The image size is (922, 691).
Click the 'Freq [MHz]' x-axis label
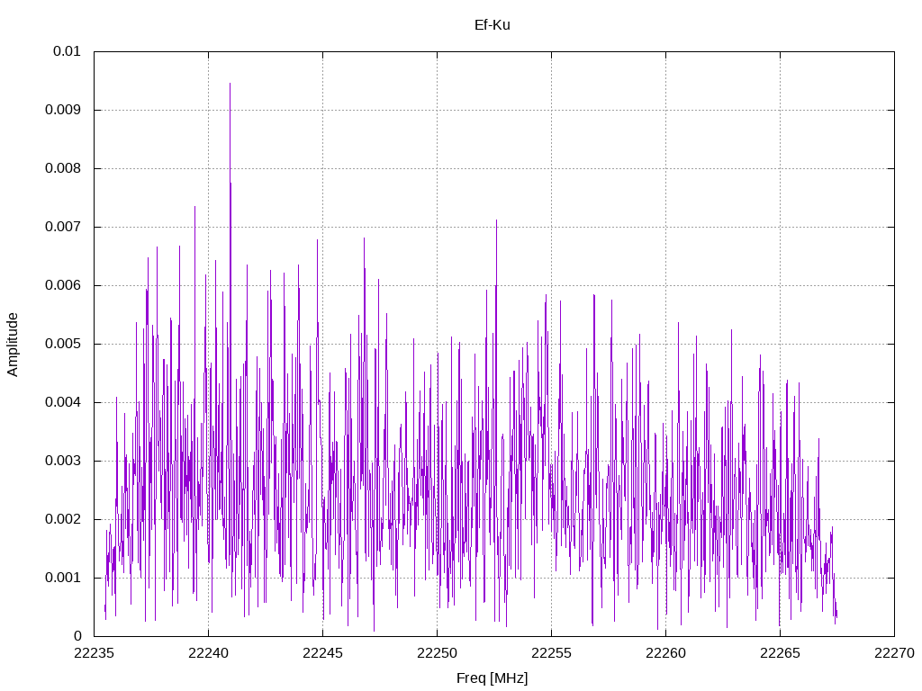(493, 678)
